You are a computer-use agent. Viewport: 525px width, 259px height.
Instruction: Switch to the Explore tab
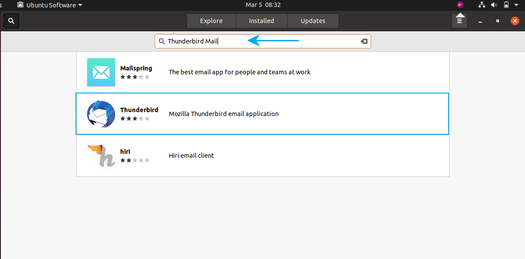pyautogui.click(x=211, y=21)
